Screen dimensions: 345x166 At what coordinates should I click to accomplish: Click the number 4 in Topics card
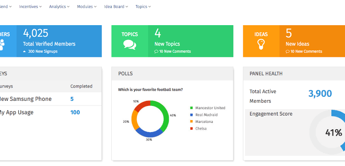tap(157, 33)
